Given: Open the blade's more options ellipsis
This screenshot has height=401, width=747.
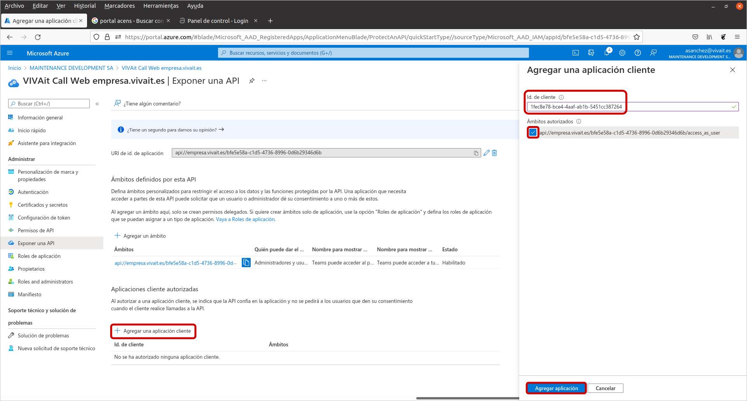Looking at the screenshot, I should 264,81.
